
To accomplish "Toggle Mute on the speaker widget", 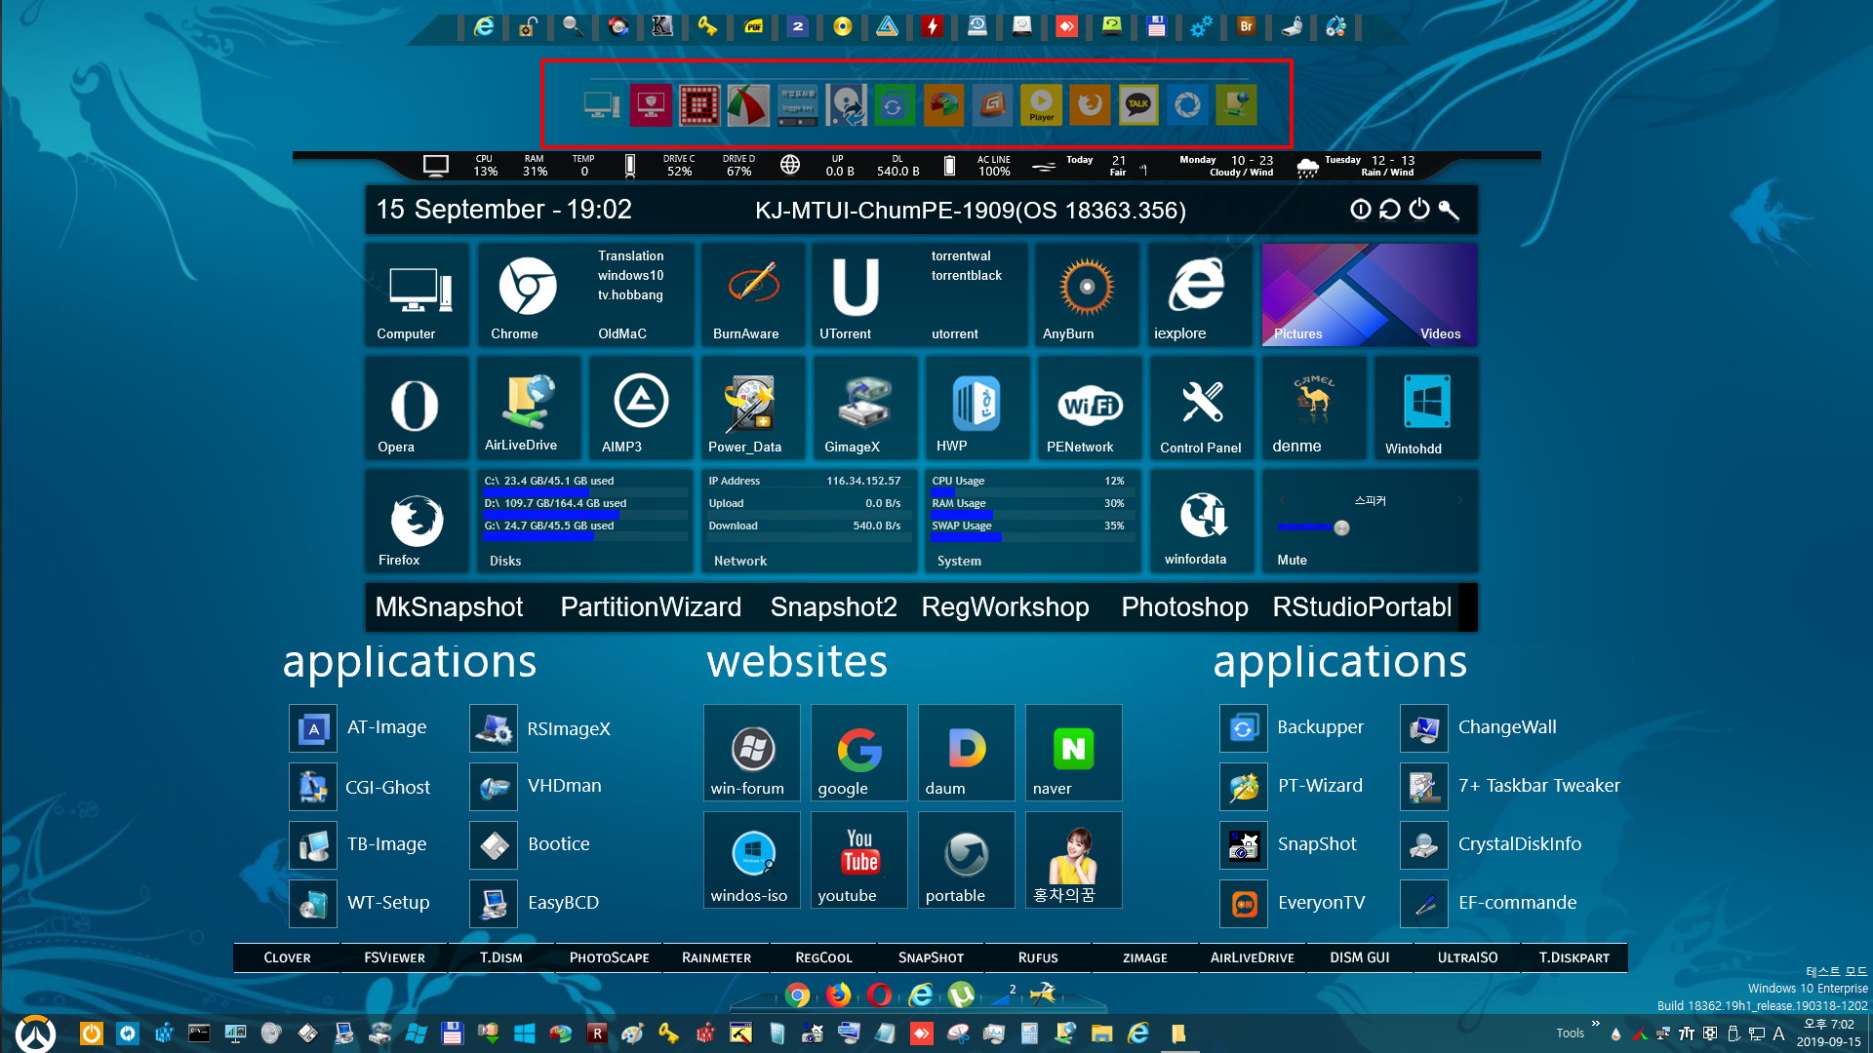I will pos(1292,560).
